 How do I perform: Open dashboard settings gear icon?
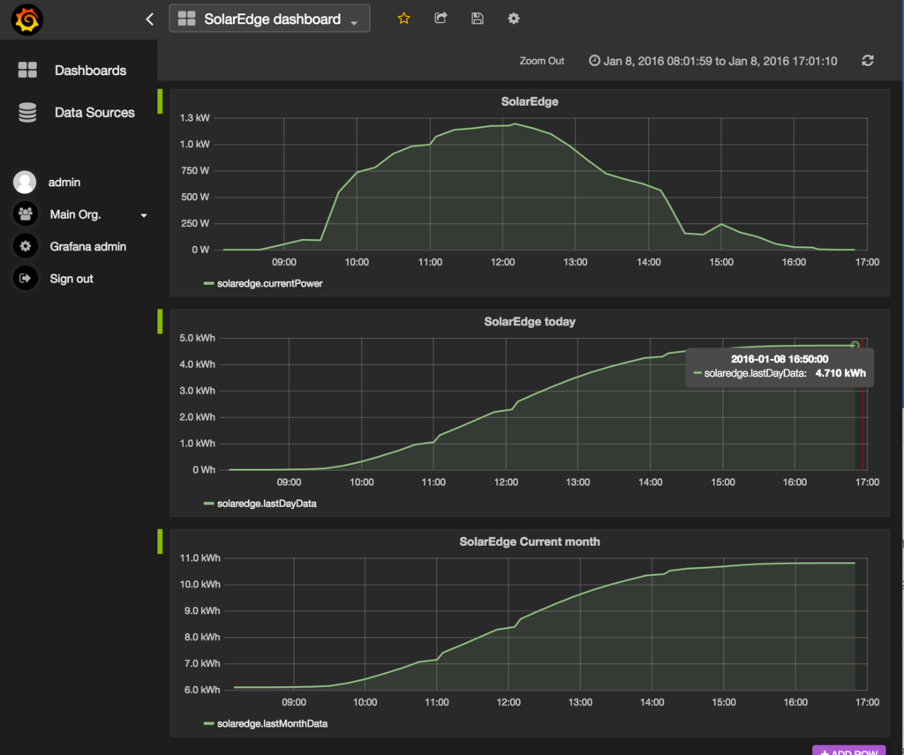click(x=514, y=19)
